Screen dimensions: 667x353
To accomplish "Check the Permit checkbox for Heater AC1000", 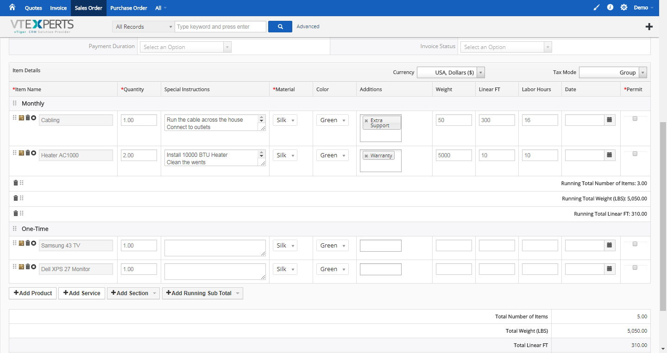I will point(635,153).
